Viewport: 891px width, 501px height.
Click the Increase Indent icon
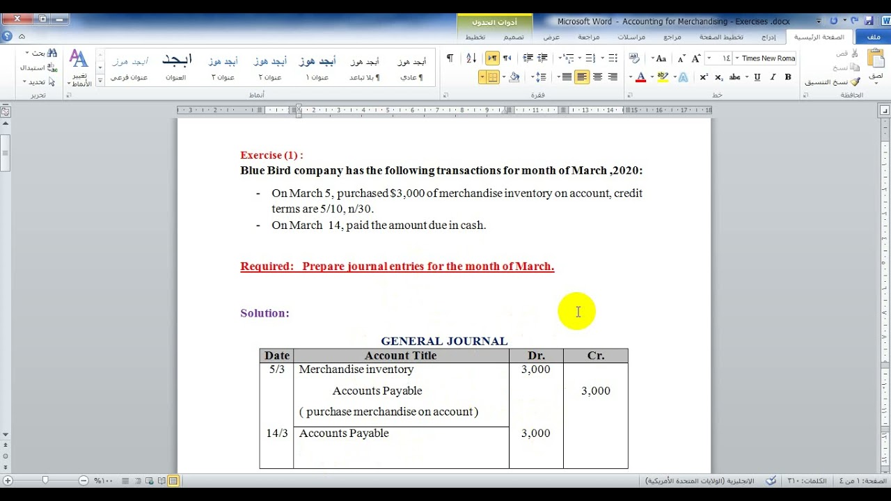click(x=528, y=58)
